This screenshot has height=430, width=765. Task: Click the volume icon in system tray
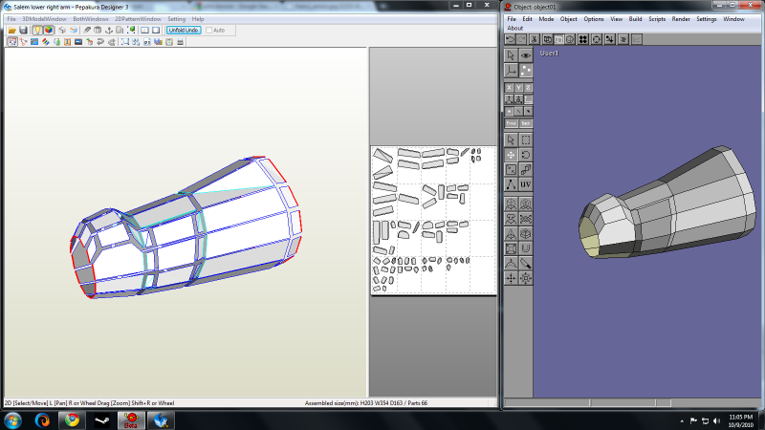[x=716, y=420]
